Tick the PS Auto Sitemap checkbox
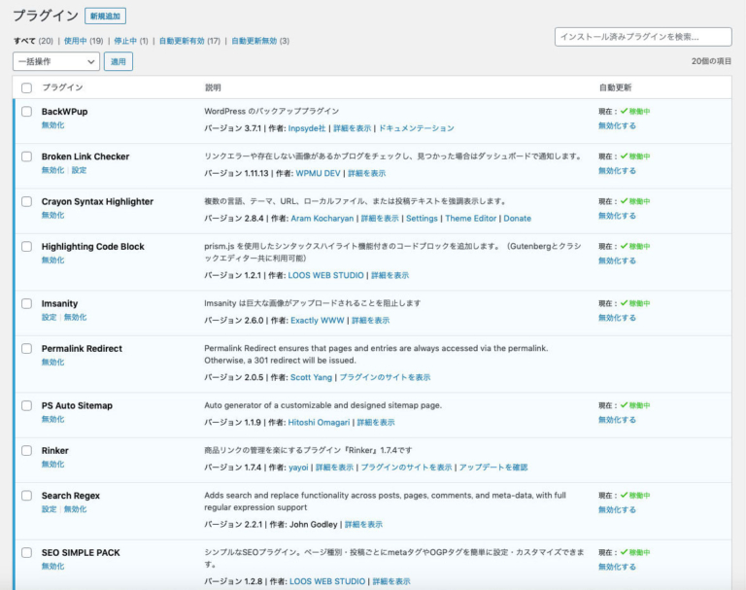The height and width of the screenshot is (590, 746). coord(26,405)
